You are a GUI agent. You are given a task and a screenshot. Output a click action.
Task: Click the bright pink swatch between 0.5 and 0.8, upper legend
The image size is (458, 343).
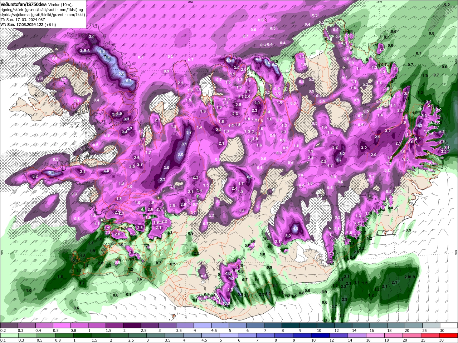62,325
